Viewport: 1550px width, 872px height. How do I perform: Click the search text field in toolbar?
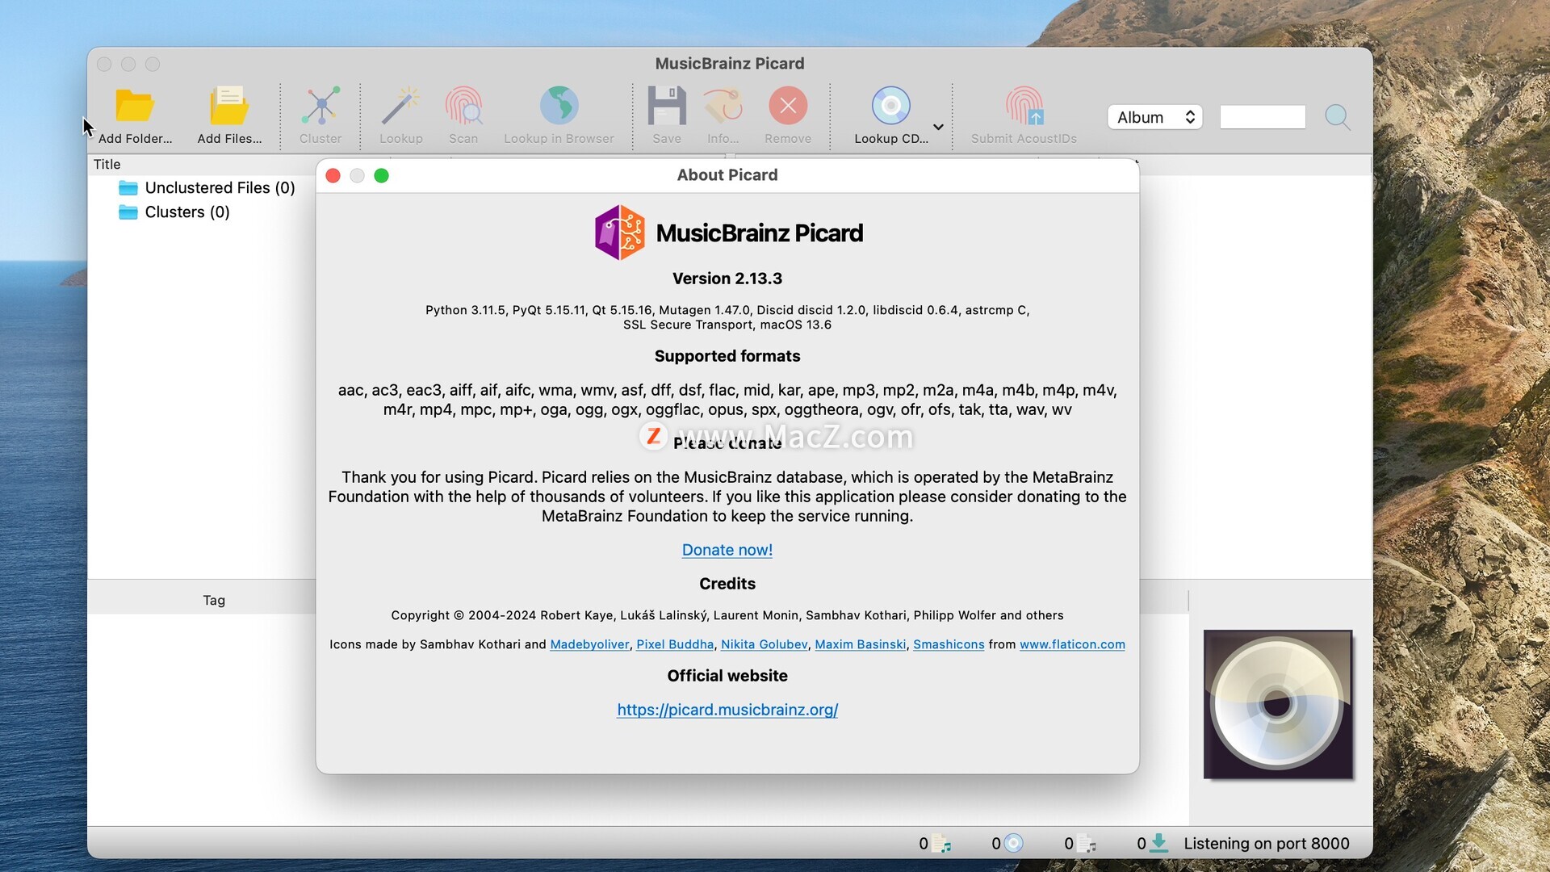pyautogui.click(x=1263, y=117)
